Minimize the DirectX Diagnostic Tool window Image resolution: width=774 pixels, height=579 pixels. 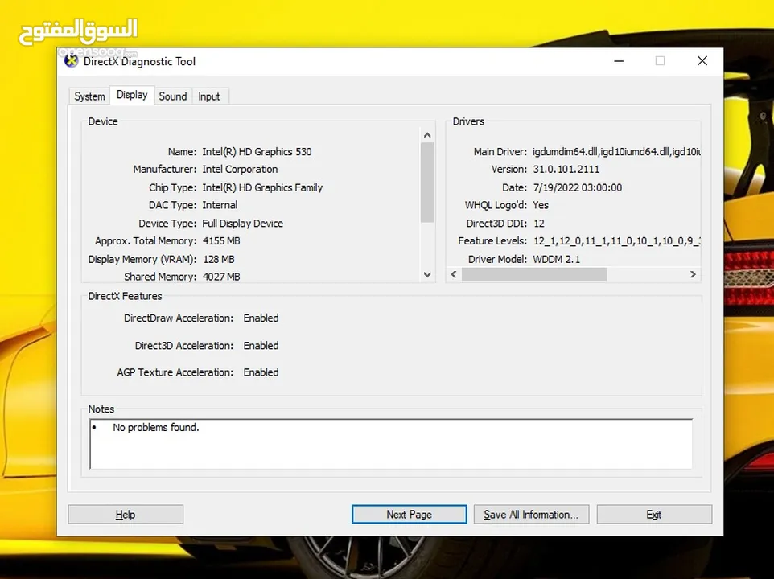[x=619, y=61]
